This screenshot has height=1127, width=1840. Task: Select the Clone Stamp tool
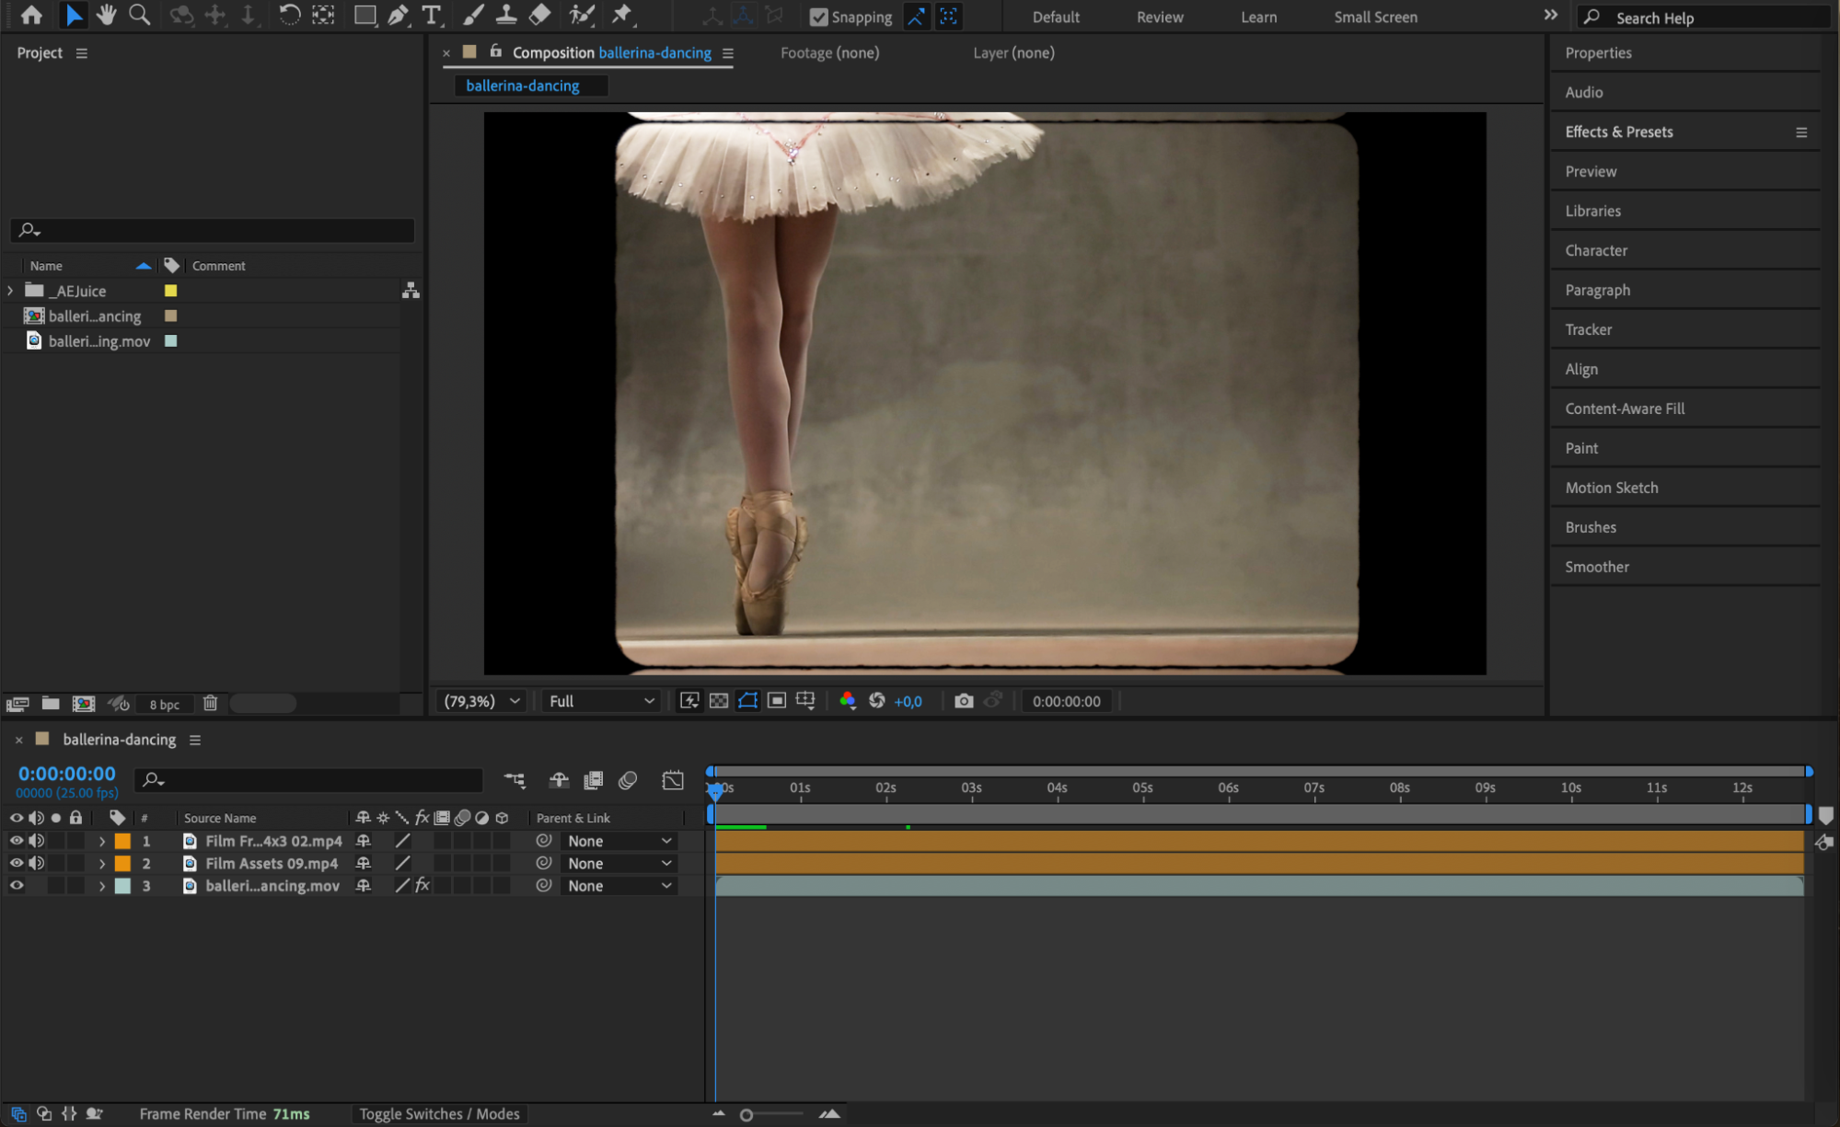coord(506,16)
